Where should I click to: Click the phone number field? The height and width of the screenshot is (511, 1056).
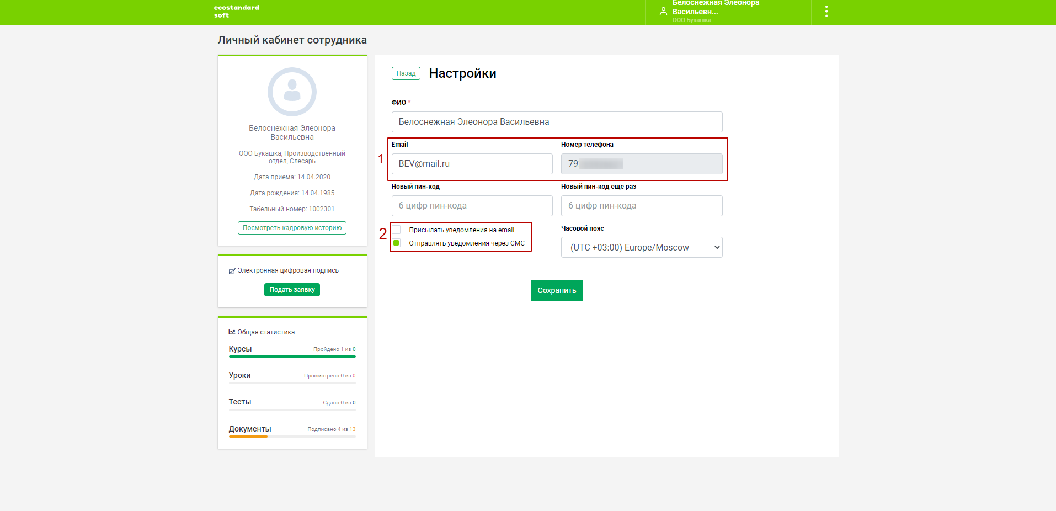pos(642,164)
